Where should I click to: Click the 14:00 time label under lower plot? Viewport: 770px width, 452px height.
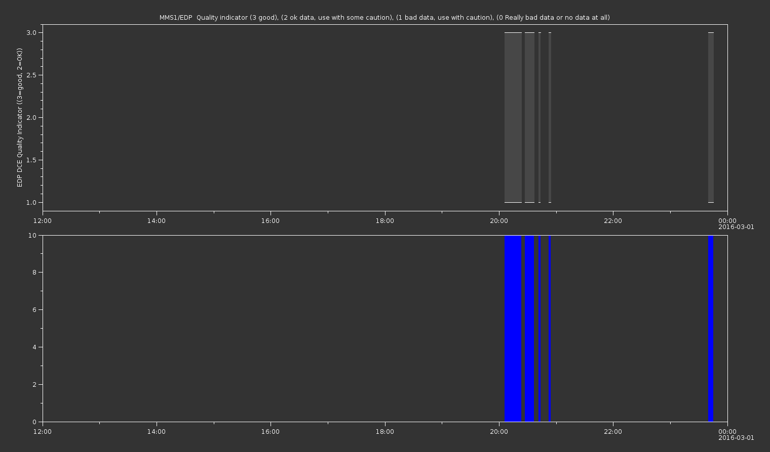click(x=157, y=432)
